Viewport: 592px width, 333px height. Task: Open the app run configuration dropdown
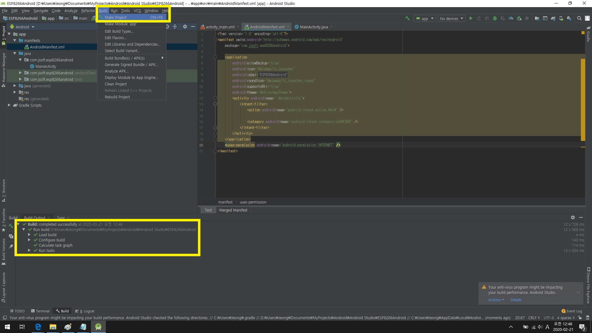point(425,18)
